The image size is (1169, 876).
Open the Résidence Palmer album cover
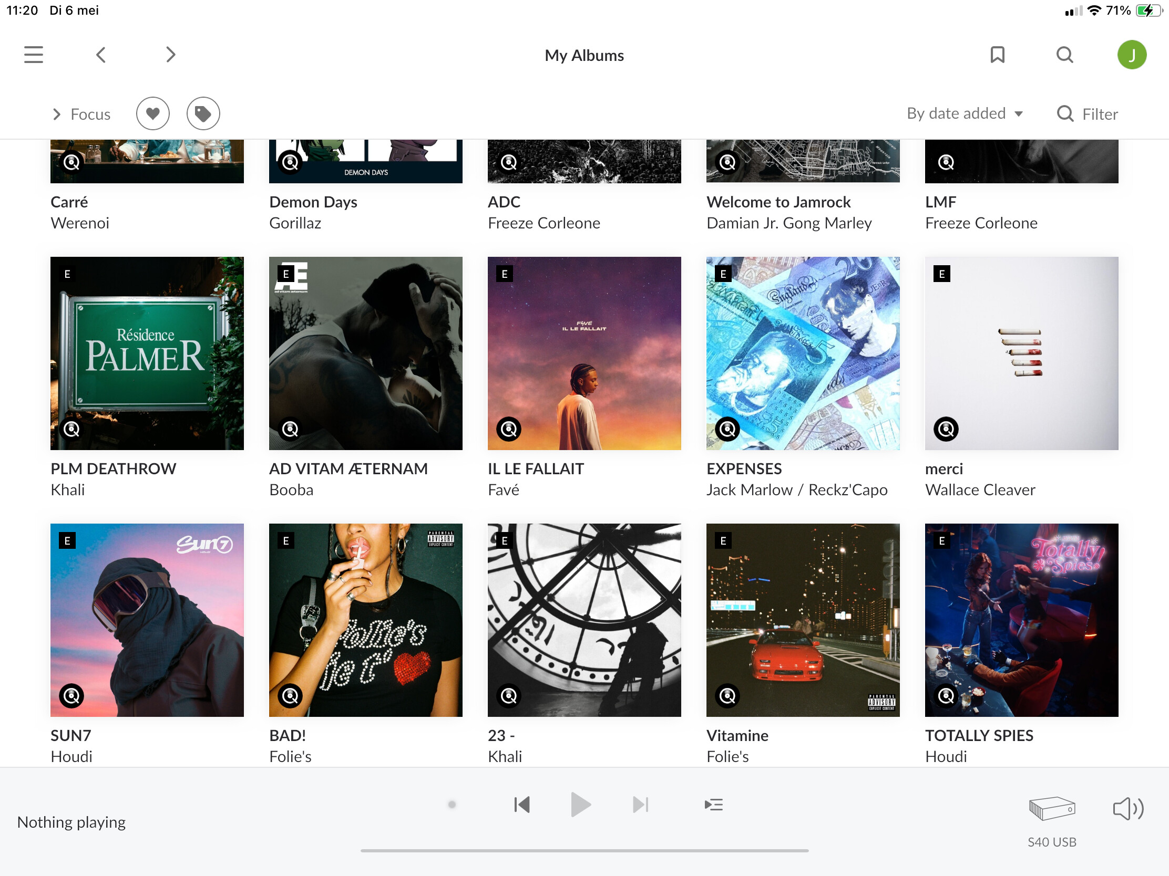coord(147,353)
